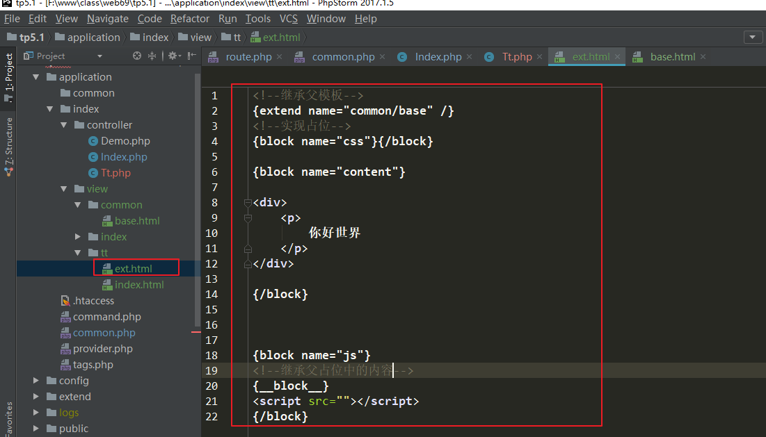766x437 pixels.
Task: Click ext.html in the breadcrumb bar
Action: (275, 37)
